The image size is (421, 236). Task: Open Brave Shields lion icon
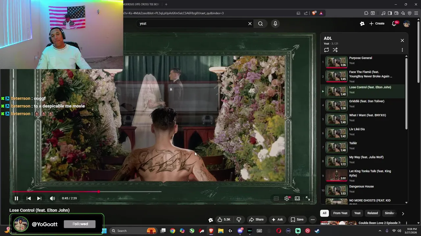(x=314, y=13)
